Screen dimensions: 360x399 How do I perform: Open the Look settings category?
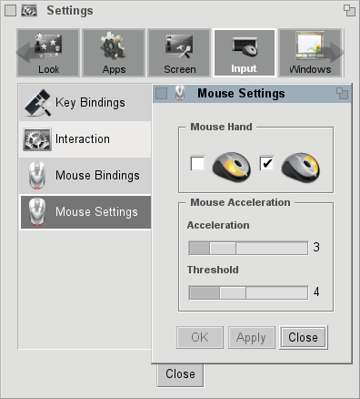click(48, 53)
